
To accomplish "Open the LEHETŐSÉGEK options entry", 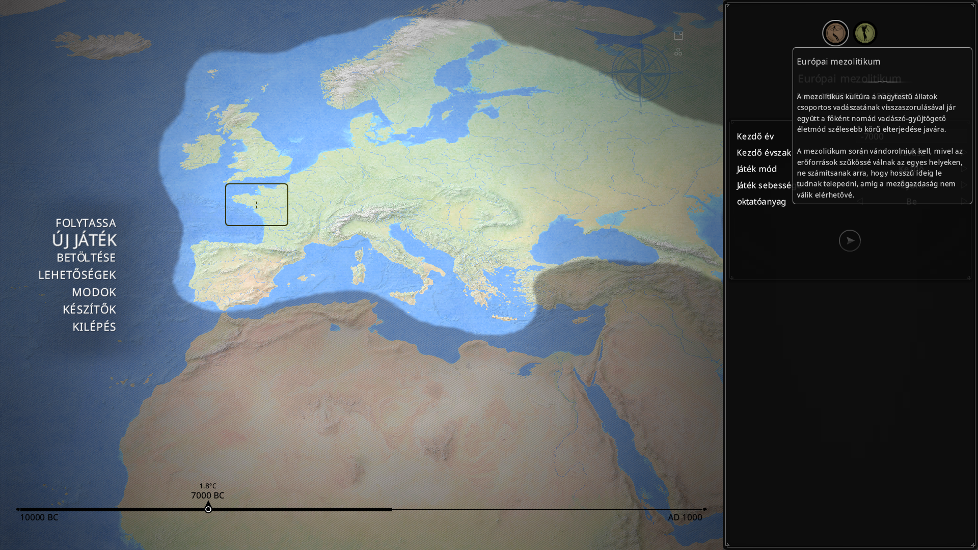I will point(77,275).
